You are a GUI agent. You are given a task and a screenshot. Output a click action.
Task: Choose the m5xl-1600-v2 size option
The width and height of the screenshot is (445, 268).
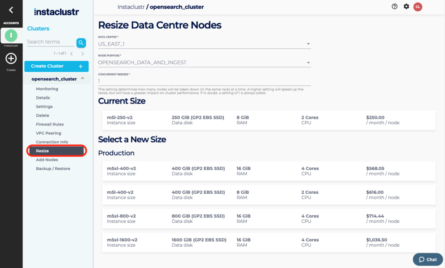(269, 242)
